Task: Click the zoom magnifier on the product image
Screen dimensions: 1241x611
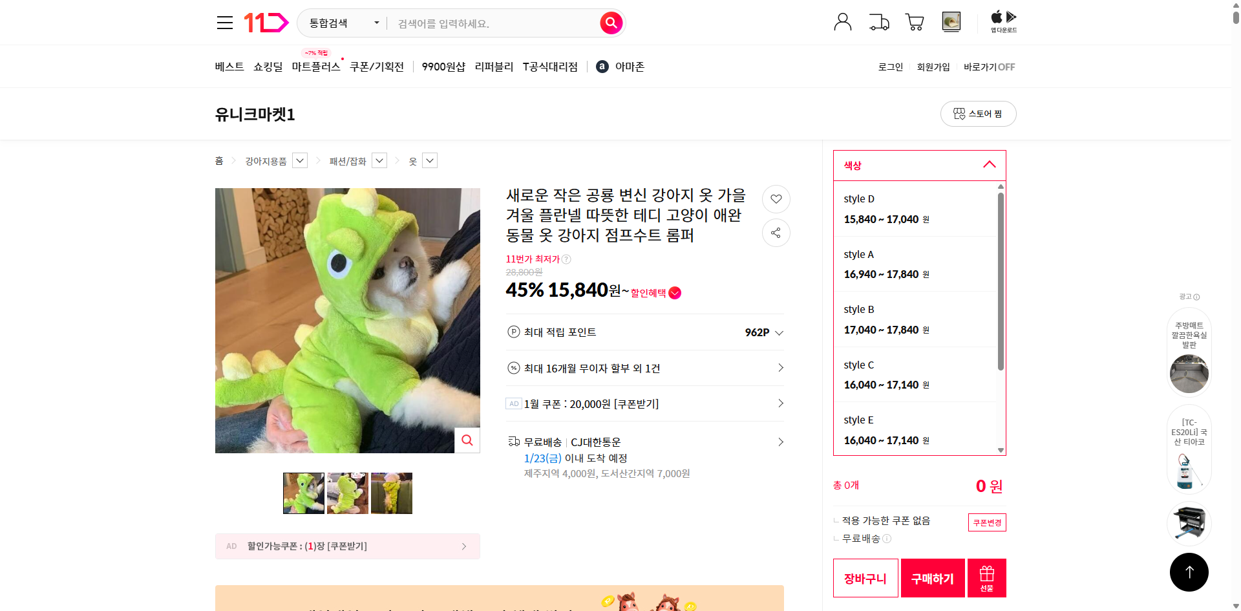Action: [x=467, y=440]
